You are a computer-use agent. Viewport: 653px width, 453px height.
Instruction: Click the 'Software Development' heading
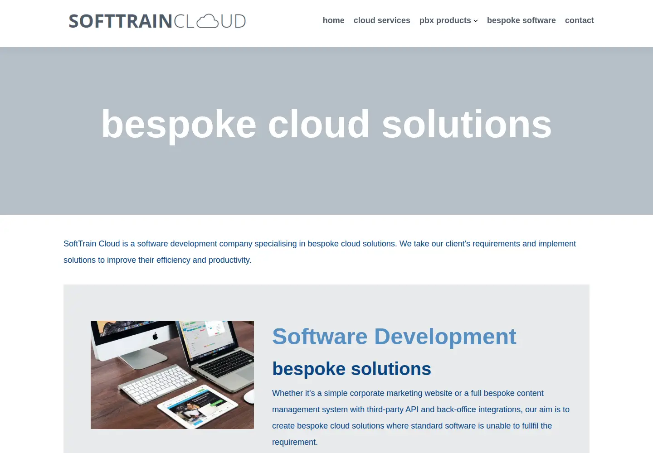pos(394,337)
